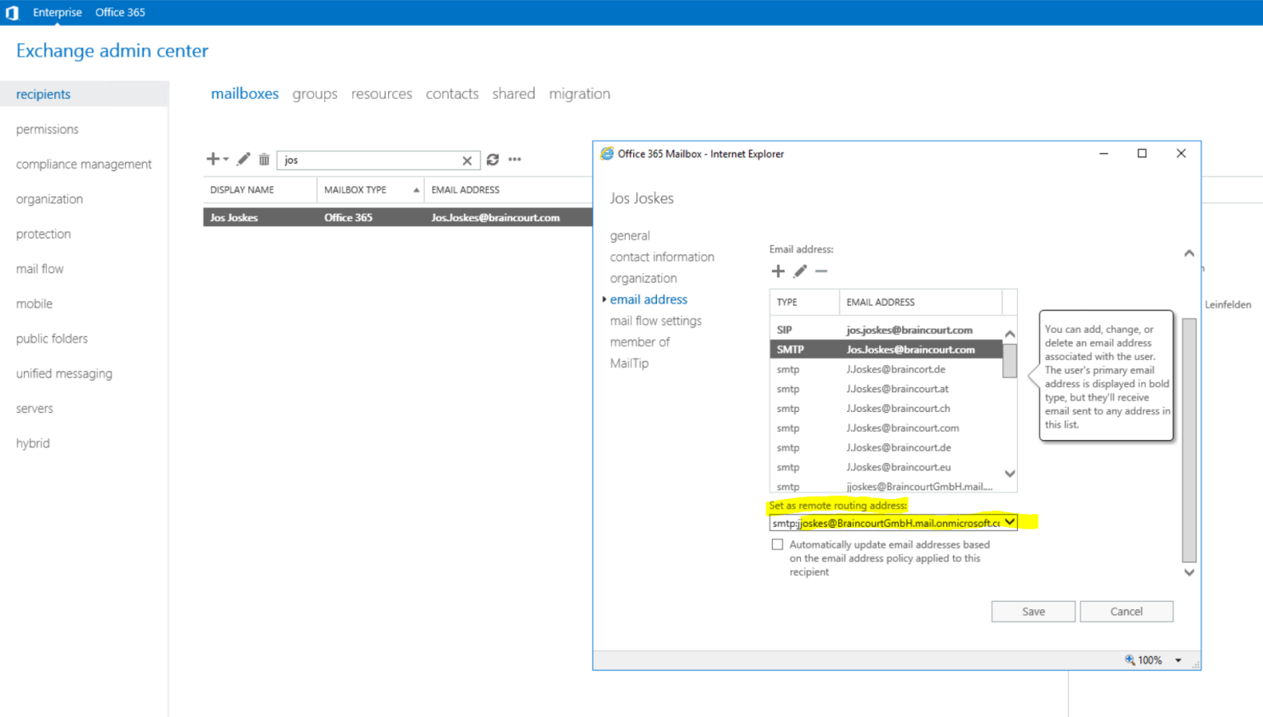Add a new email address with plus icon

[x=778, y=271]
